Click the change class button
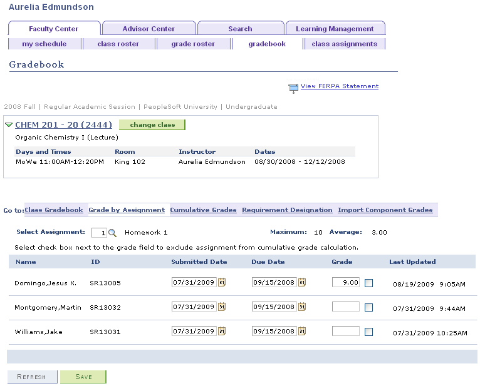This screenshot has height=386, width=480. pyautogui.click(x=152, y=124)
